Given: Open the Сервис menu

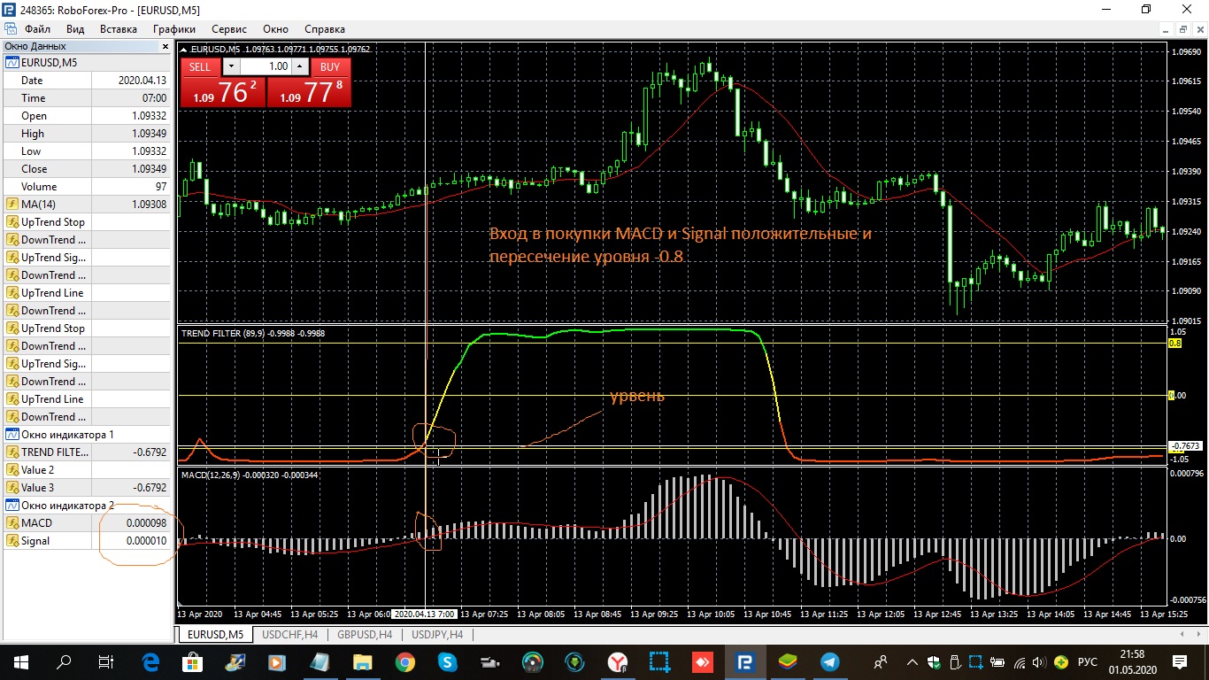Looking at the screenshot, I should (x=229, y=29).
